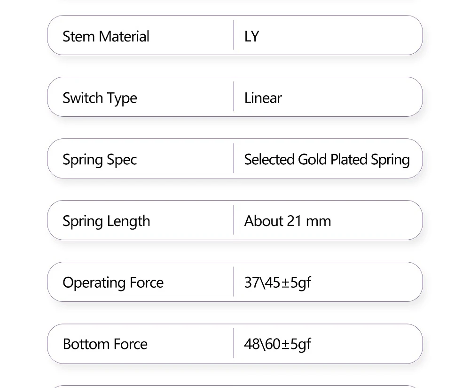Click the Bottom Force label
This screenshot has height=388, width=470.
point(105,344)
